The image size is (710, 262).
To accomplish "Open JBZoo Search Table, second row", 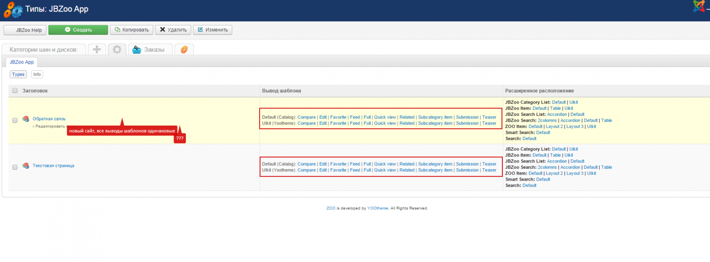I will [x=607, y=167].
